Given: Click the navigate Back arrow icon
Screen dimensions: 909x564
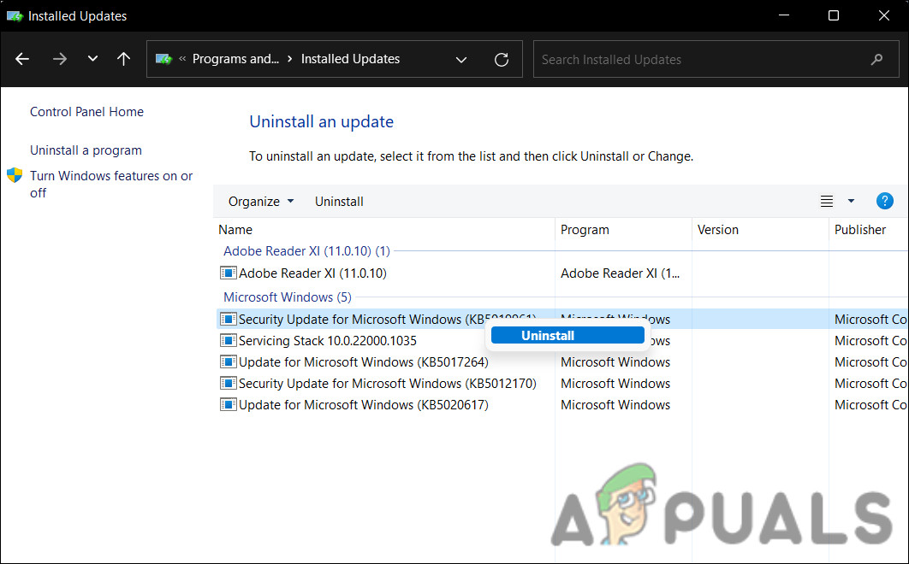Looking at the screenshot, I should click(21, 59).
